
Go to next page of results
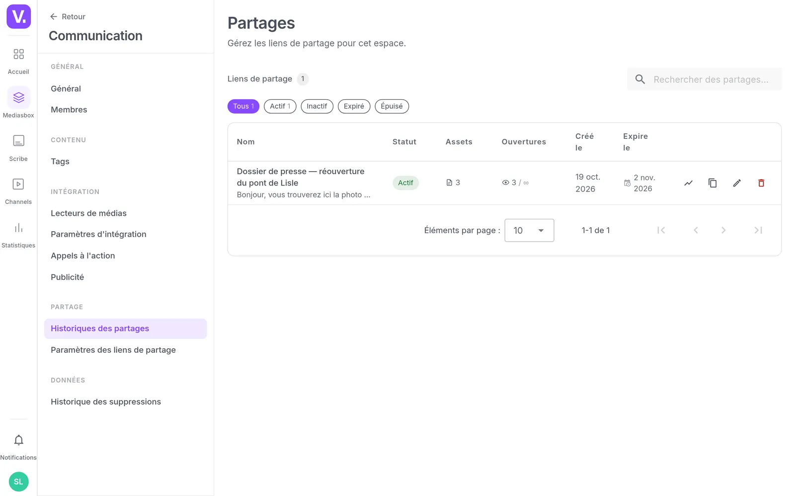pyautogui.click(x=723, y=230)
